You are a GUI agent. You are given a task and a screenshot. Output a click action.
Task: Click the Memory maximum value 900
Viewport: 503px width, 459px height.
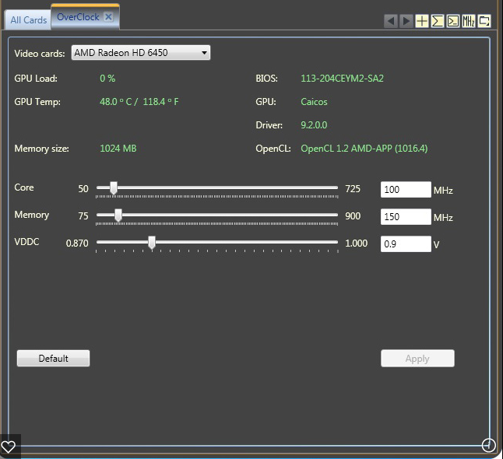(x=353, y=216)
